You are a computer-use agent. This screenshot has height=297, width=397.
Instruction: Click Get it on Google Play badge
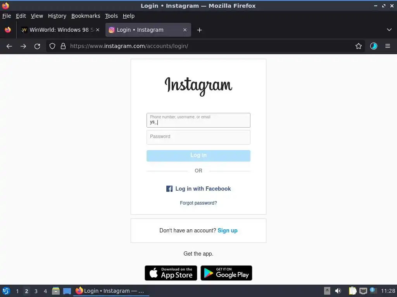click(x=226, y=273)
